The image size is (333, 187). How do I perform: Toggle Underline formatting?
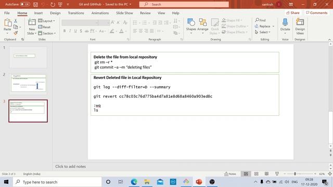[75, 31]
